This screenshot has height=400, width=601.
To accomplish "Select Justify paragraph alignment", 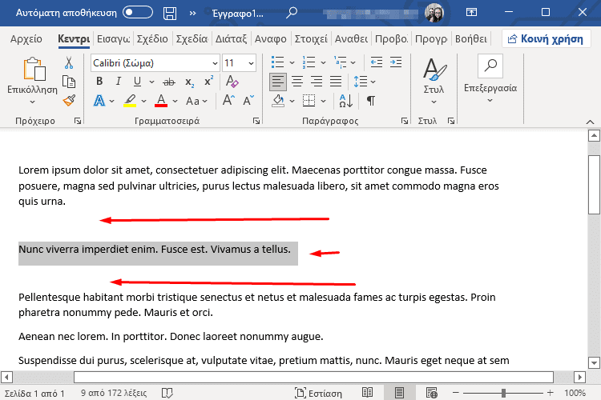I will 336,82.
